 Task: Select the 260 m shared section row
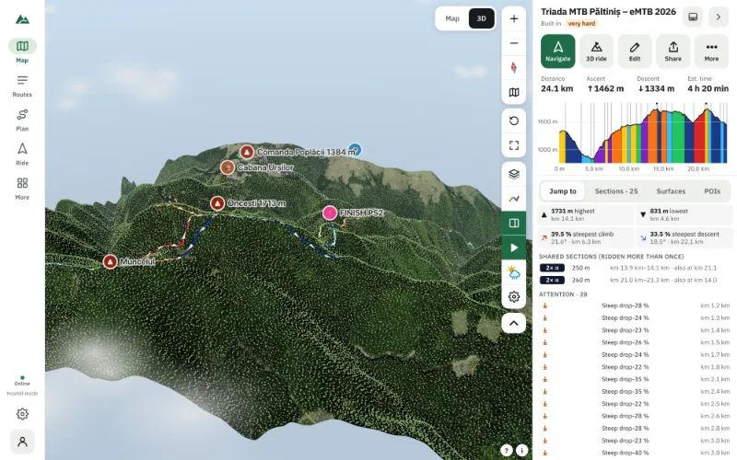click(x=635, y=281)
